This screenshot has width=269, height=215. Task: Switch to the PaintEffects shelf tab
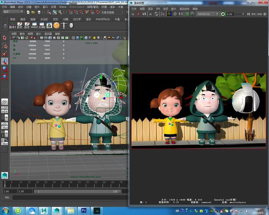tap(103, 19)
